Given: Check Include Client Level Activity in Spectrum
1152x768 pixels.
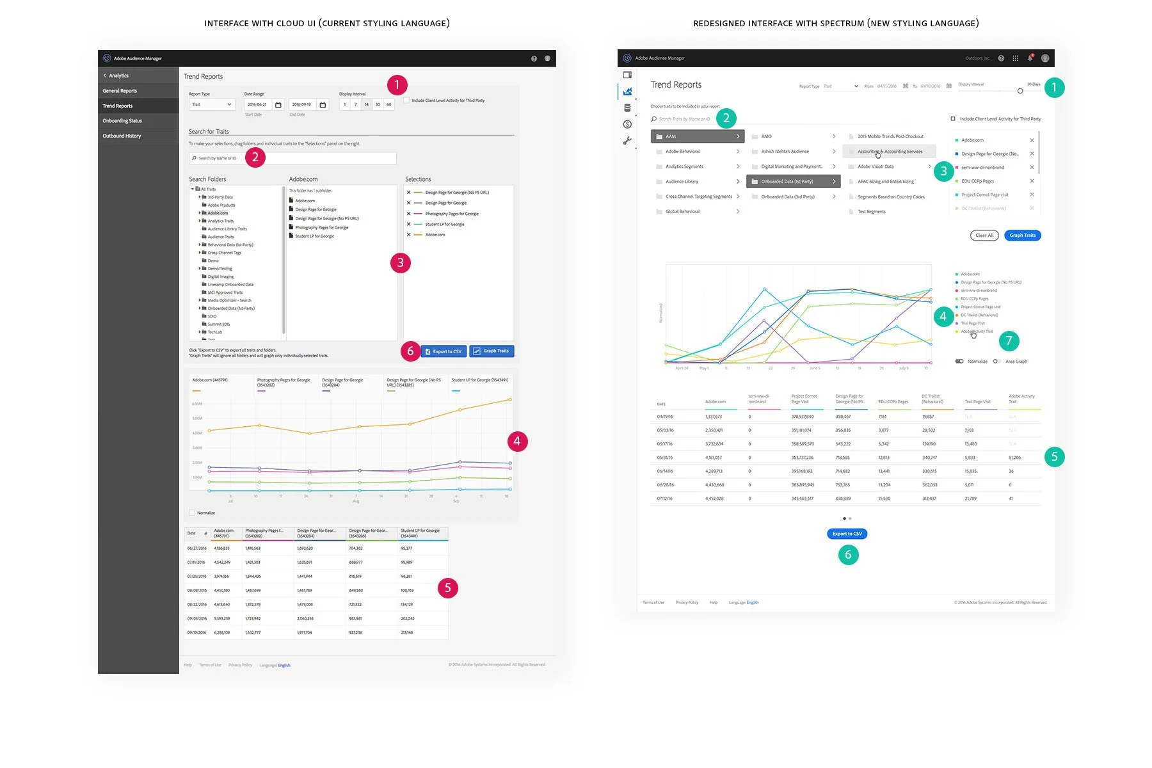Looking at the screenshot, I should pos(953,119).
